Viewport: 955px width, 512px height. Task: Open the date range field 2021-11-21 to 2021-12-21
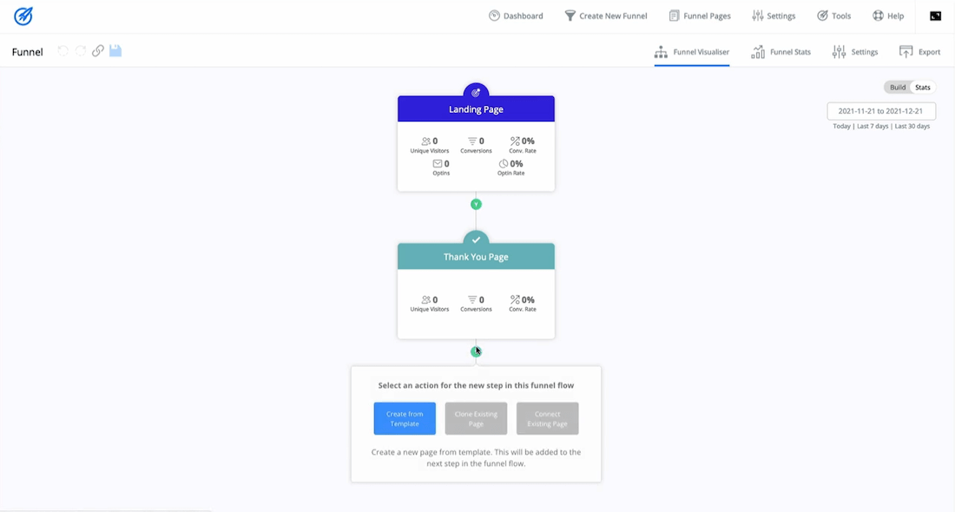click(880, 111)
